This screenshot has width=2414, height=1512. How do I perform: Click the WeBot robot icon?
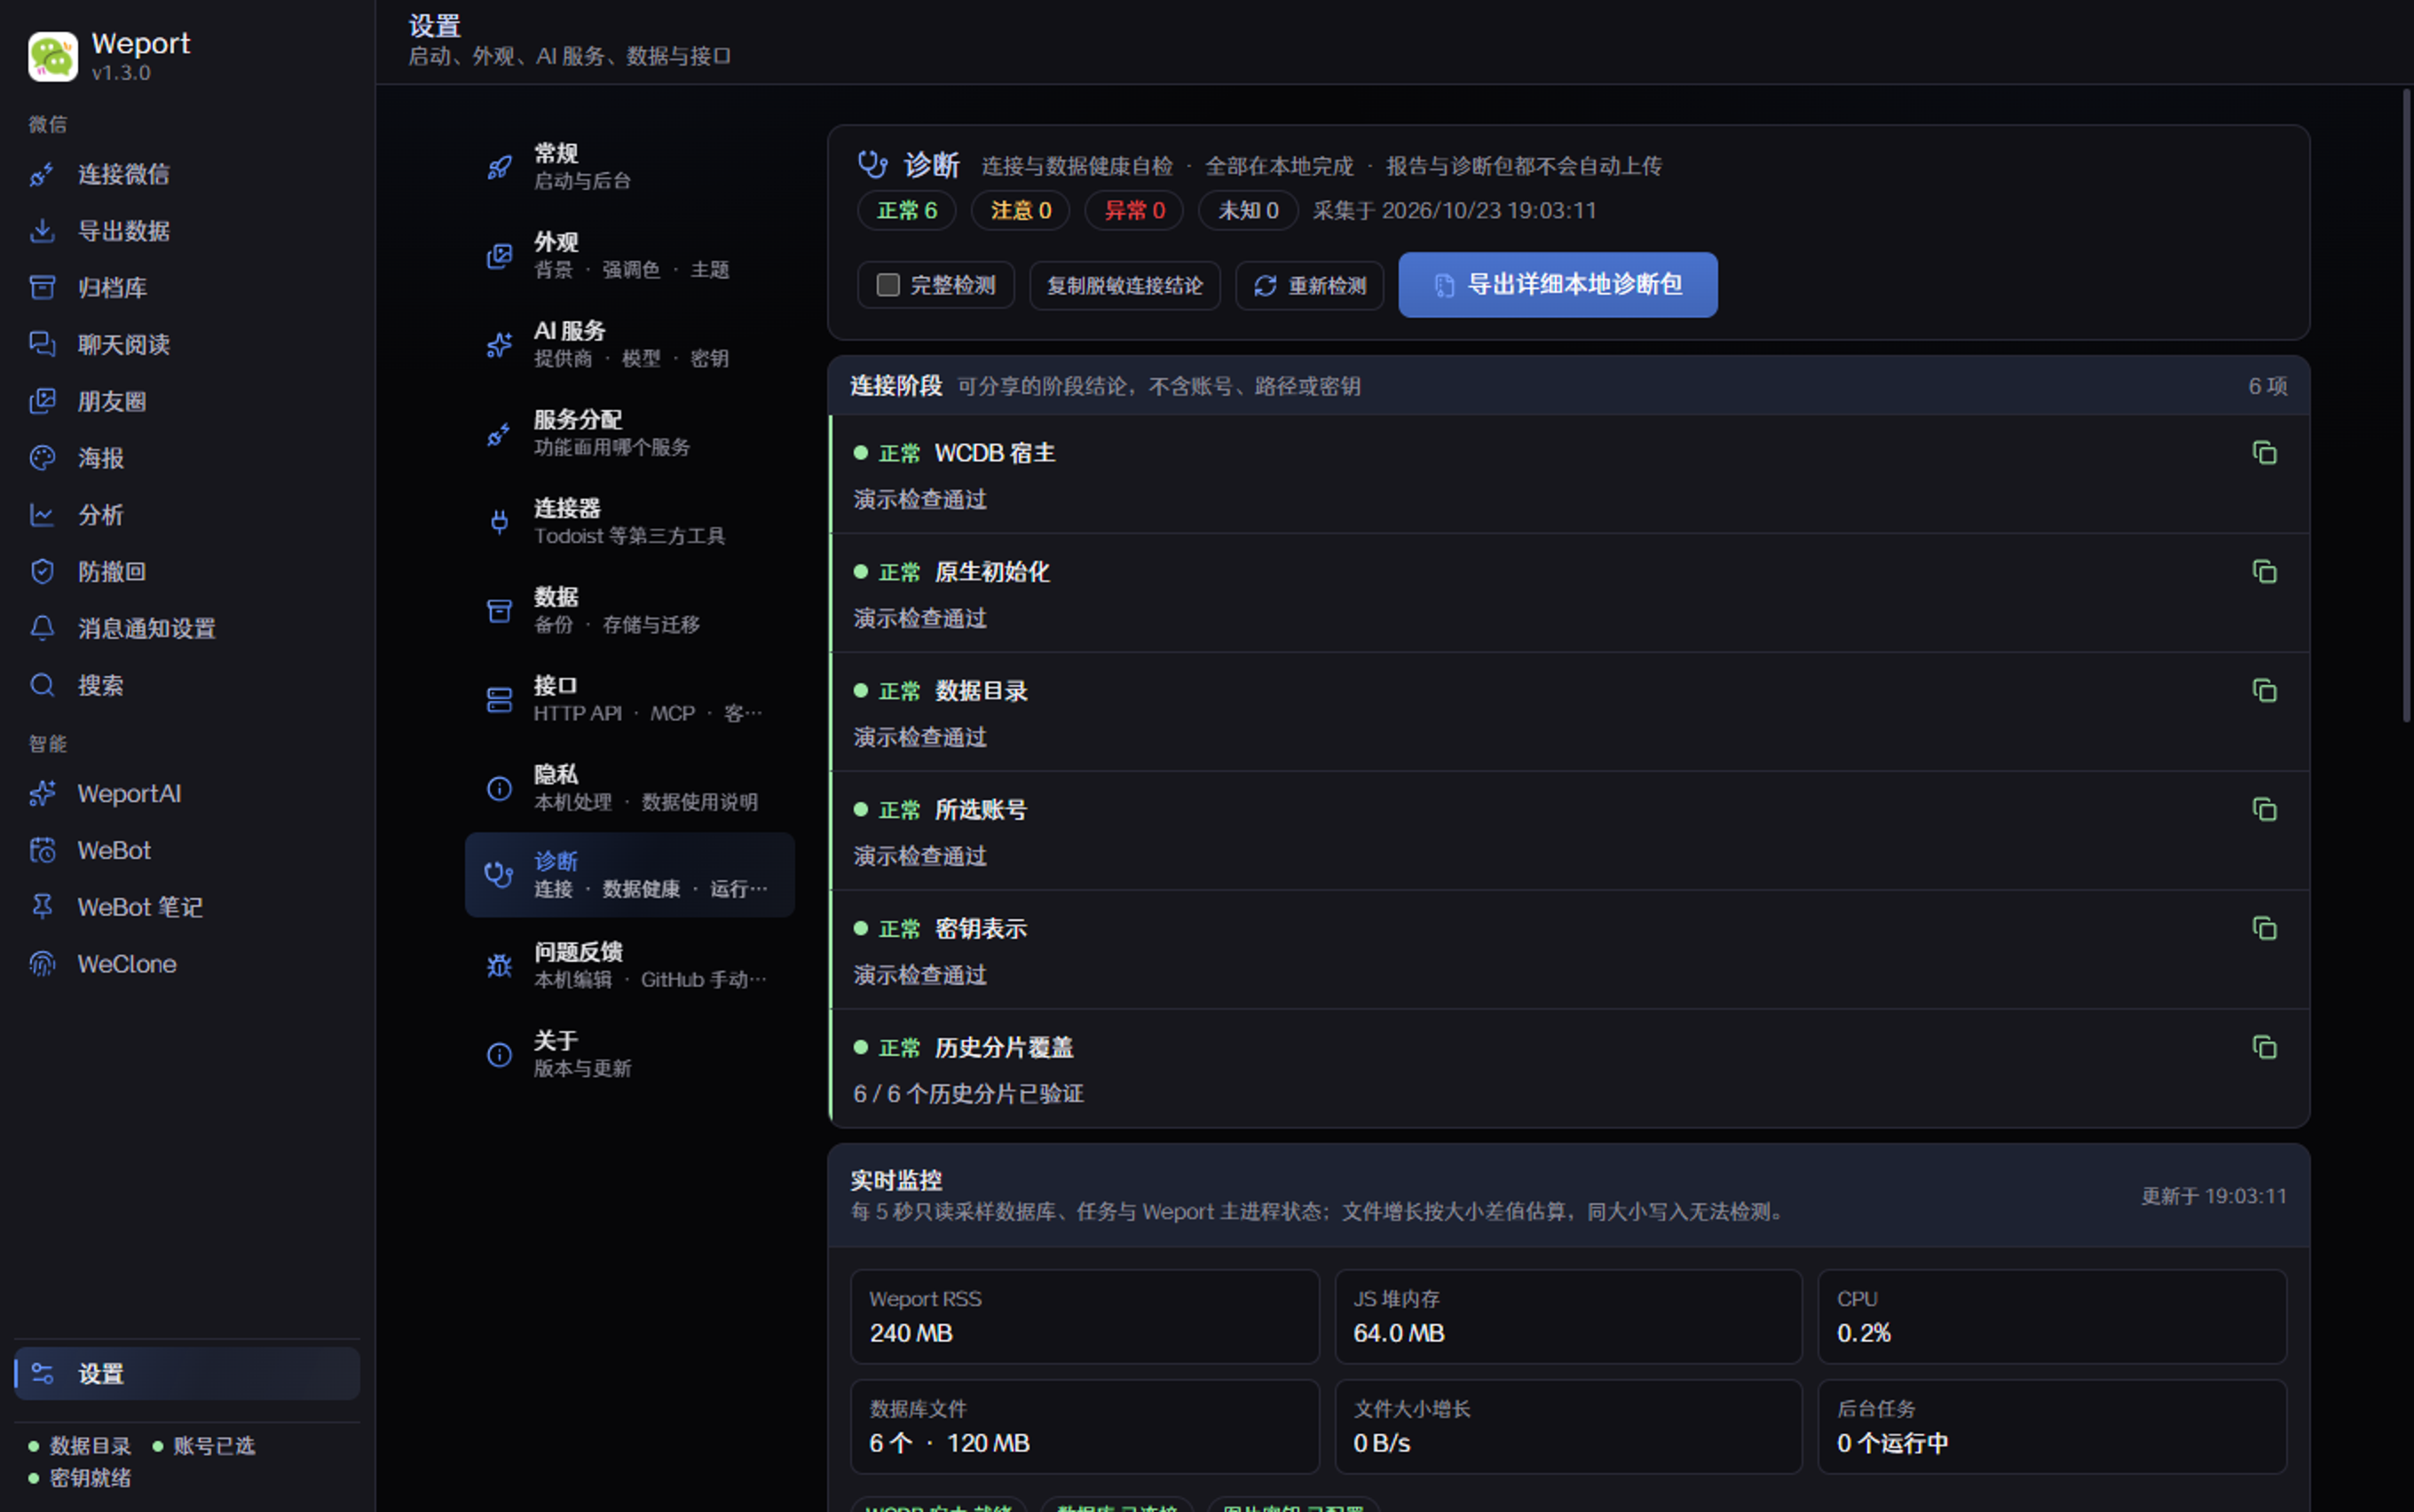click(42, 851)
